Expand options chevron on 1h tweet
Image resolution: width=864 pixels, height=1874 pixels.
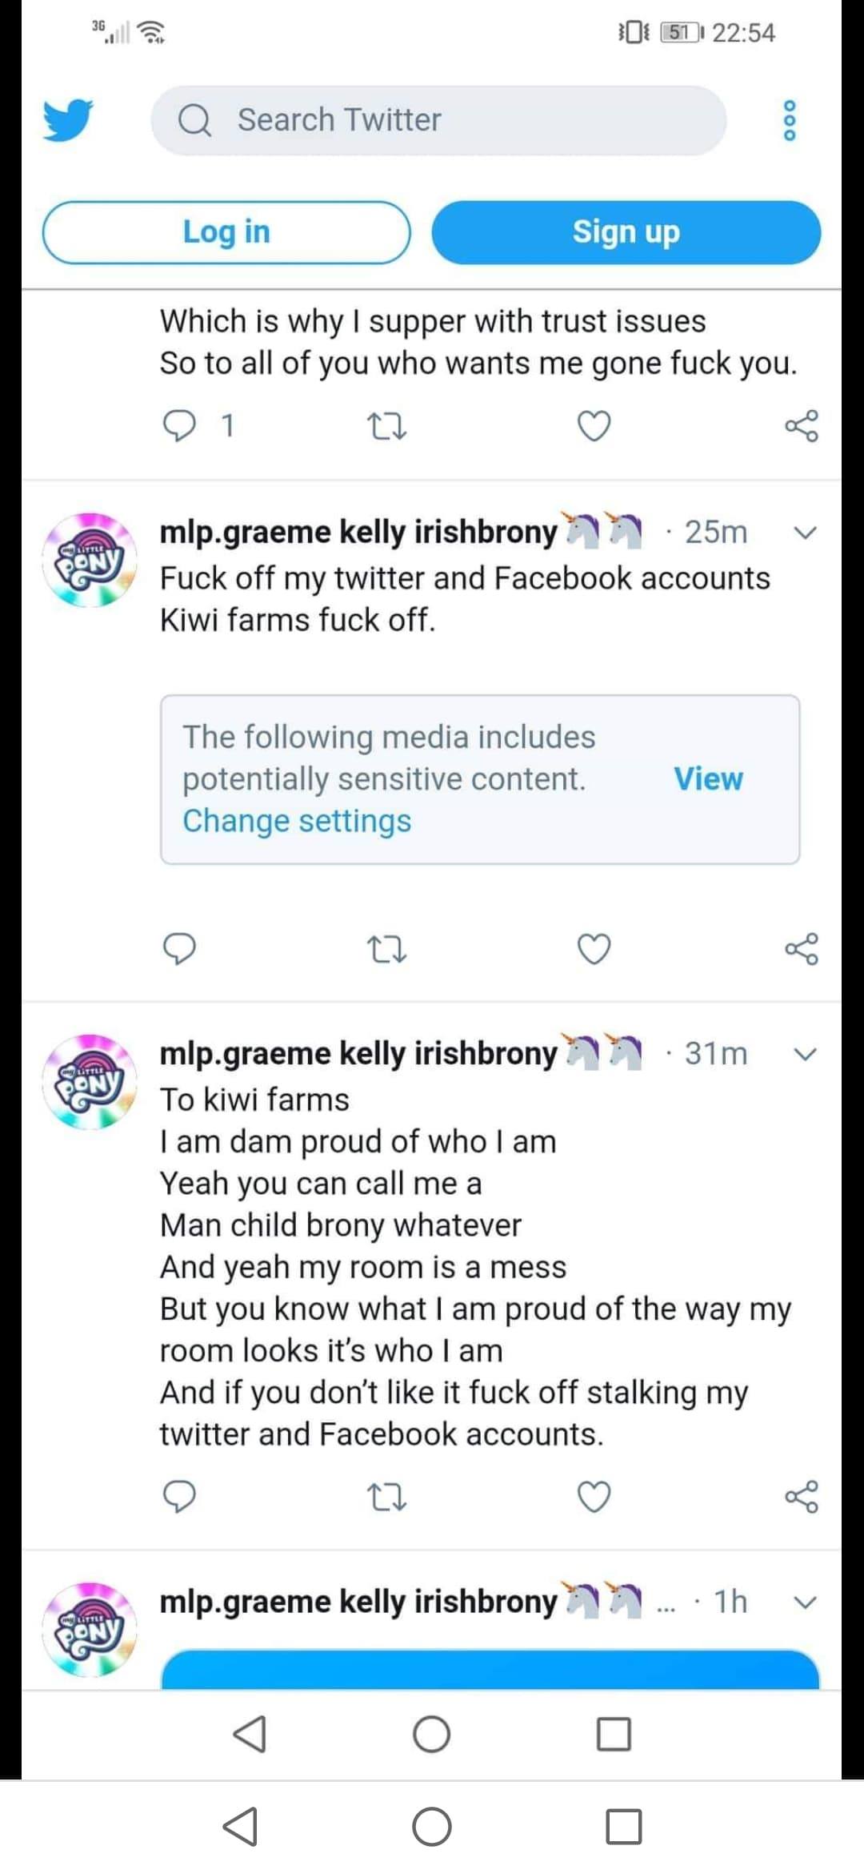pos(806,1602)
